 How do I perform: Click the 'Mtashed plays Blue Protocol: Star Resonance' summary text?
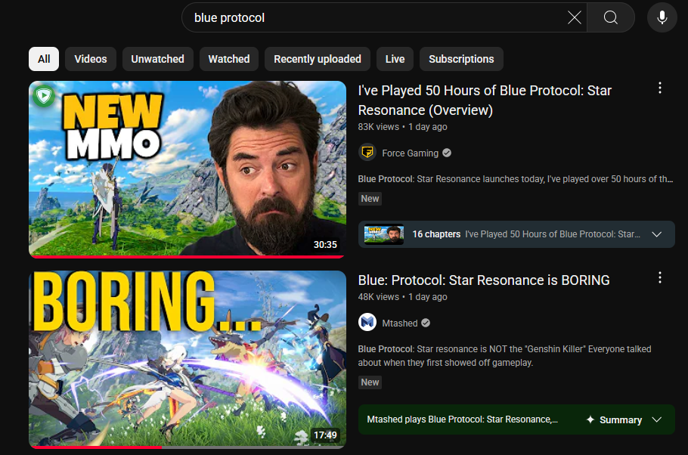(463, 419)
